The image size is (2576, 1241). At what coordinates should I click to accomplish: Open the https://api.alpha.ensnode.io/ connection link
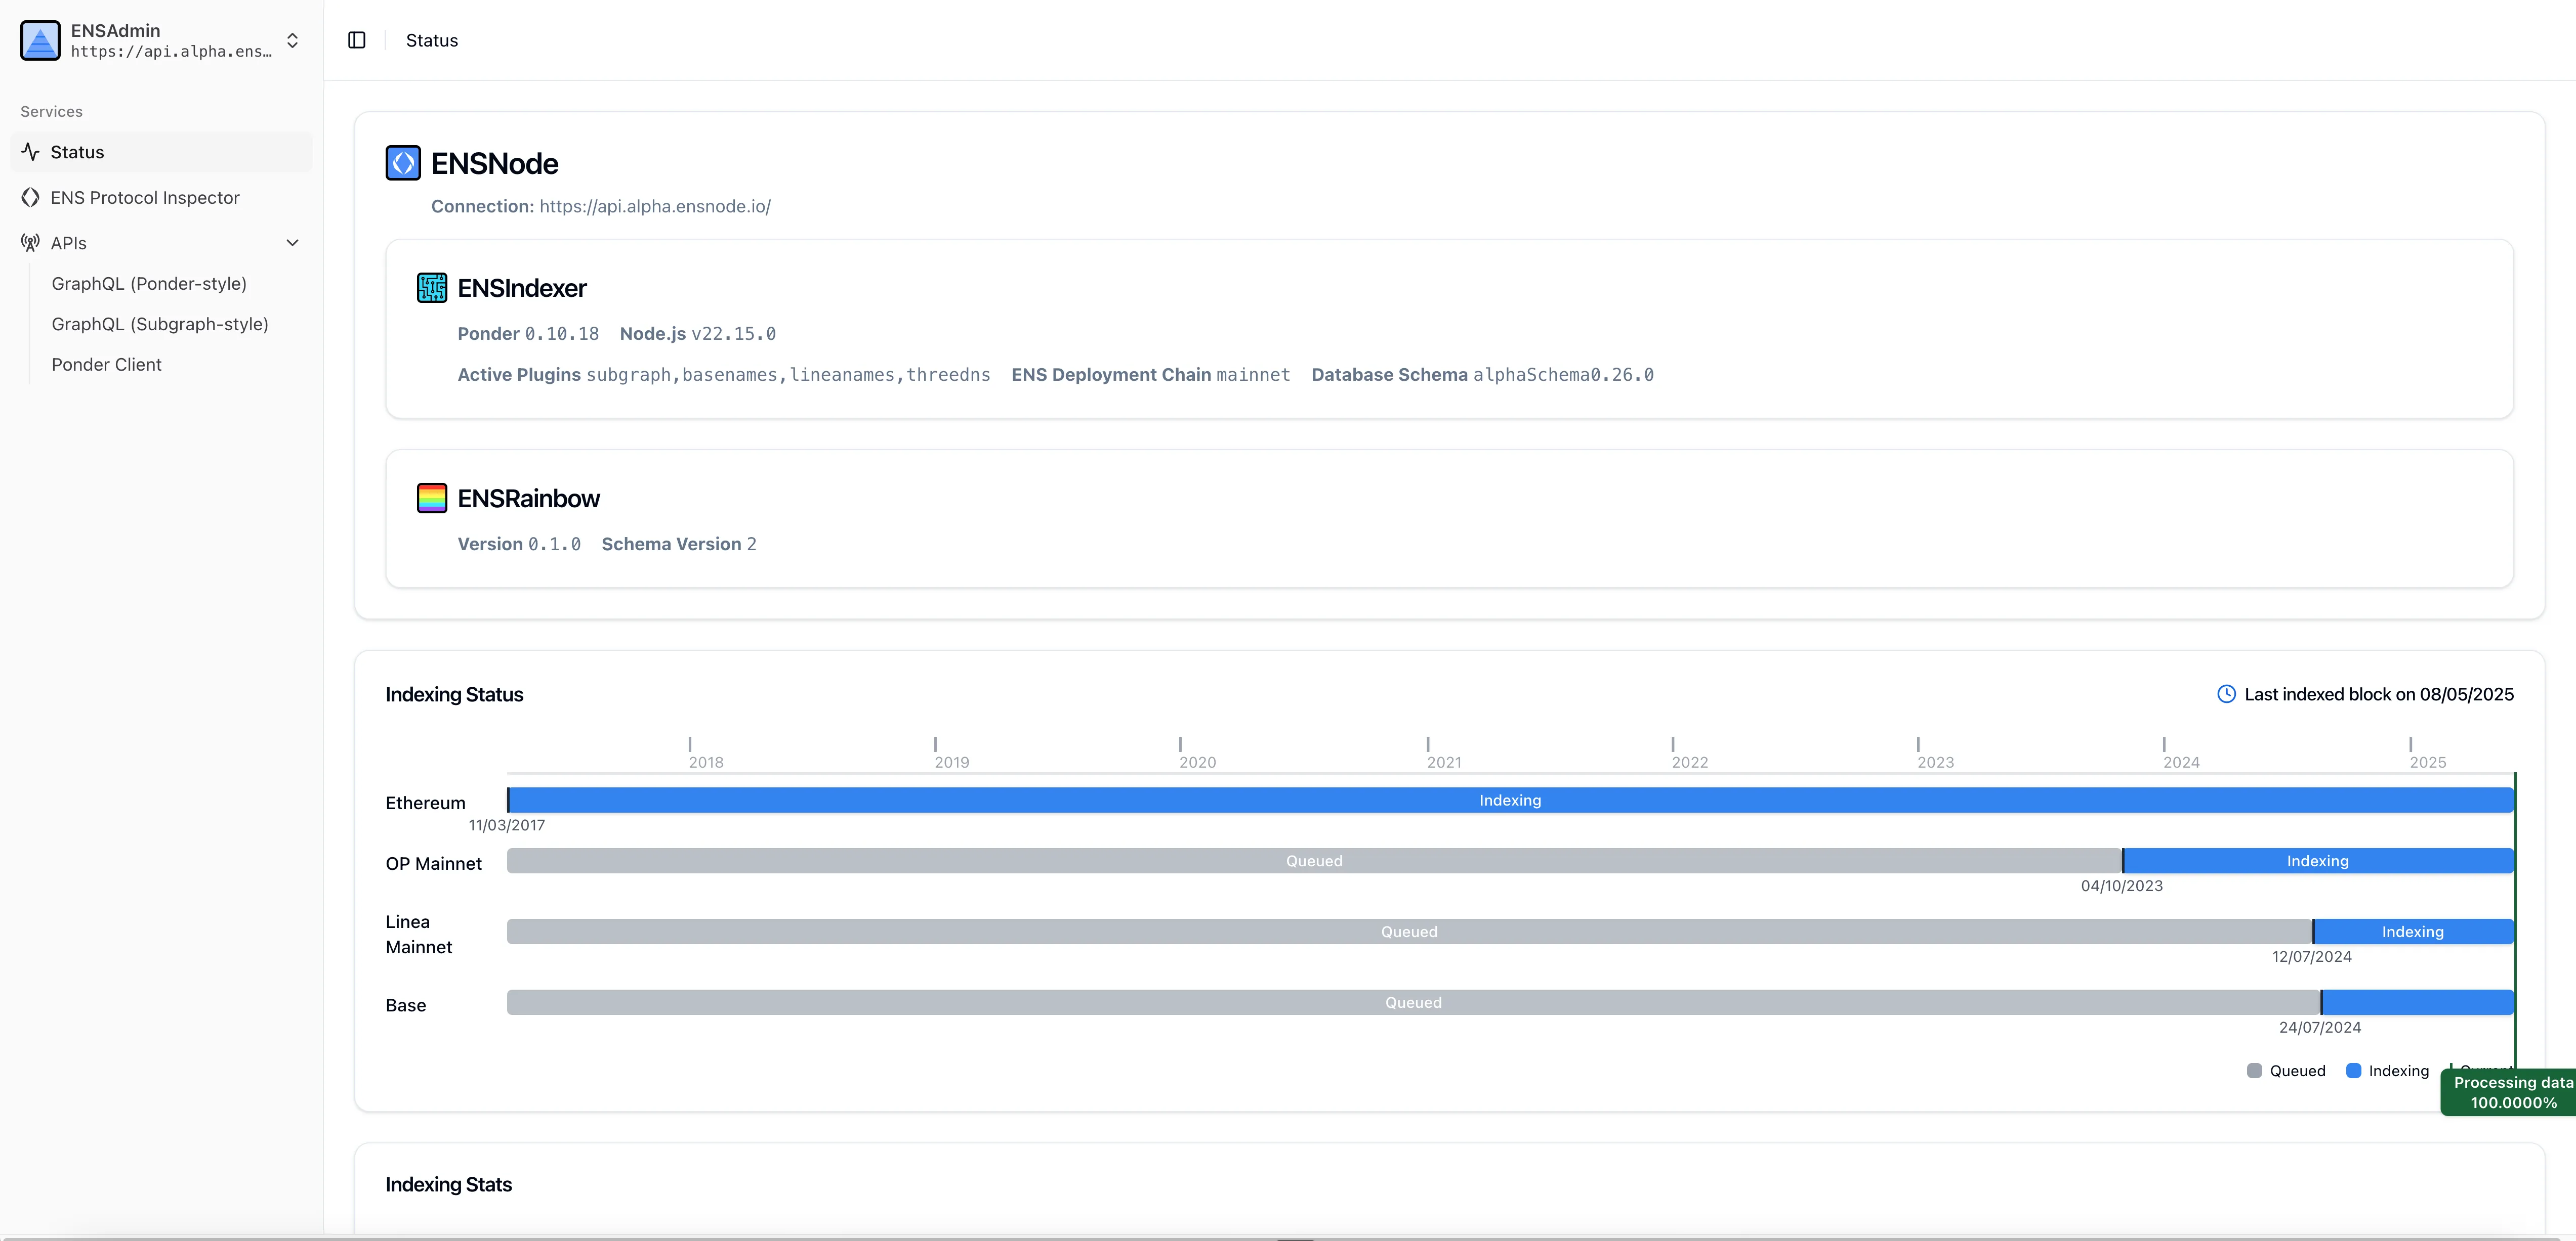(654, 207)
